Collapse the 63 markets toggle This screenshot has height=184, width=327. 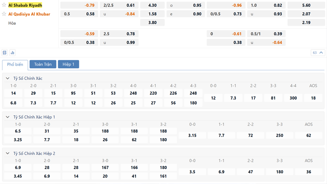coord(318,53)
